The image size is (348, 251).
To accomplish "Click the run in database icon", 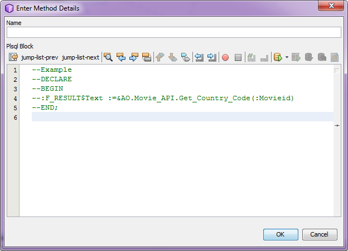I will pos(278,57).
